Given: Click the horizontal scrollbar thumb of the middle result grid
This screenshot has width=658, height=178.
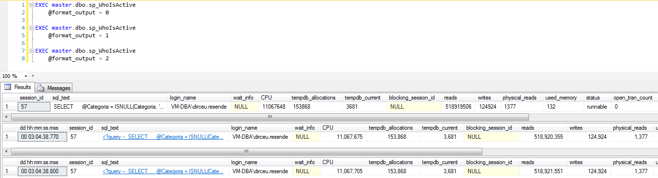Looking at the screenshot, I should pyautogui.click(x=247, y=151).
